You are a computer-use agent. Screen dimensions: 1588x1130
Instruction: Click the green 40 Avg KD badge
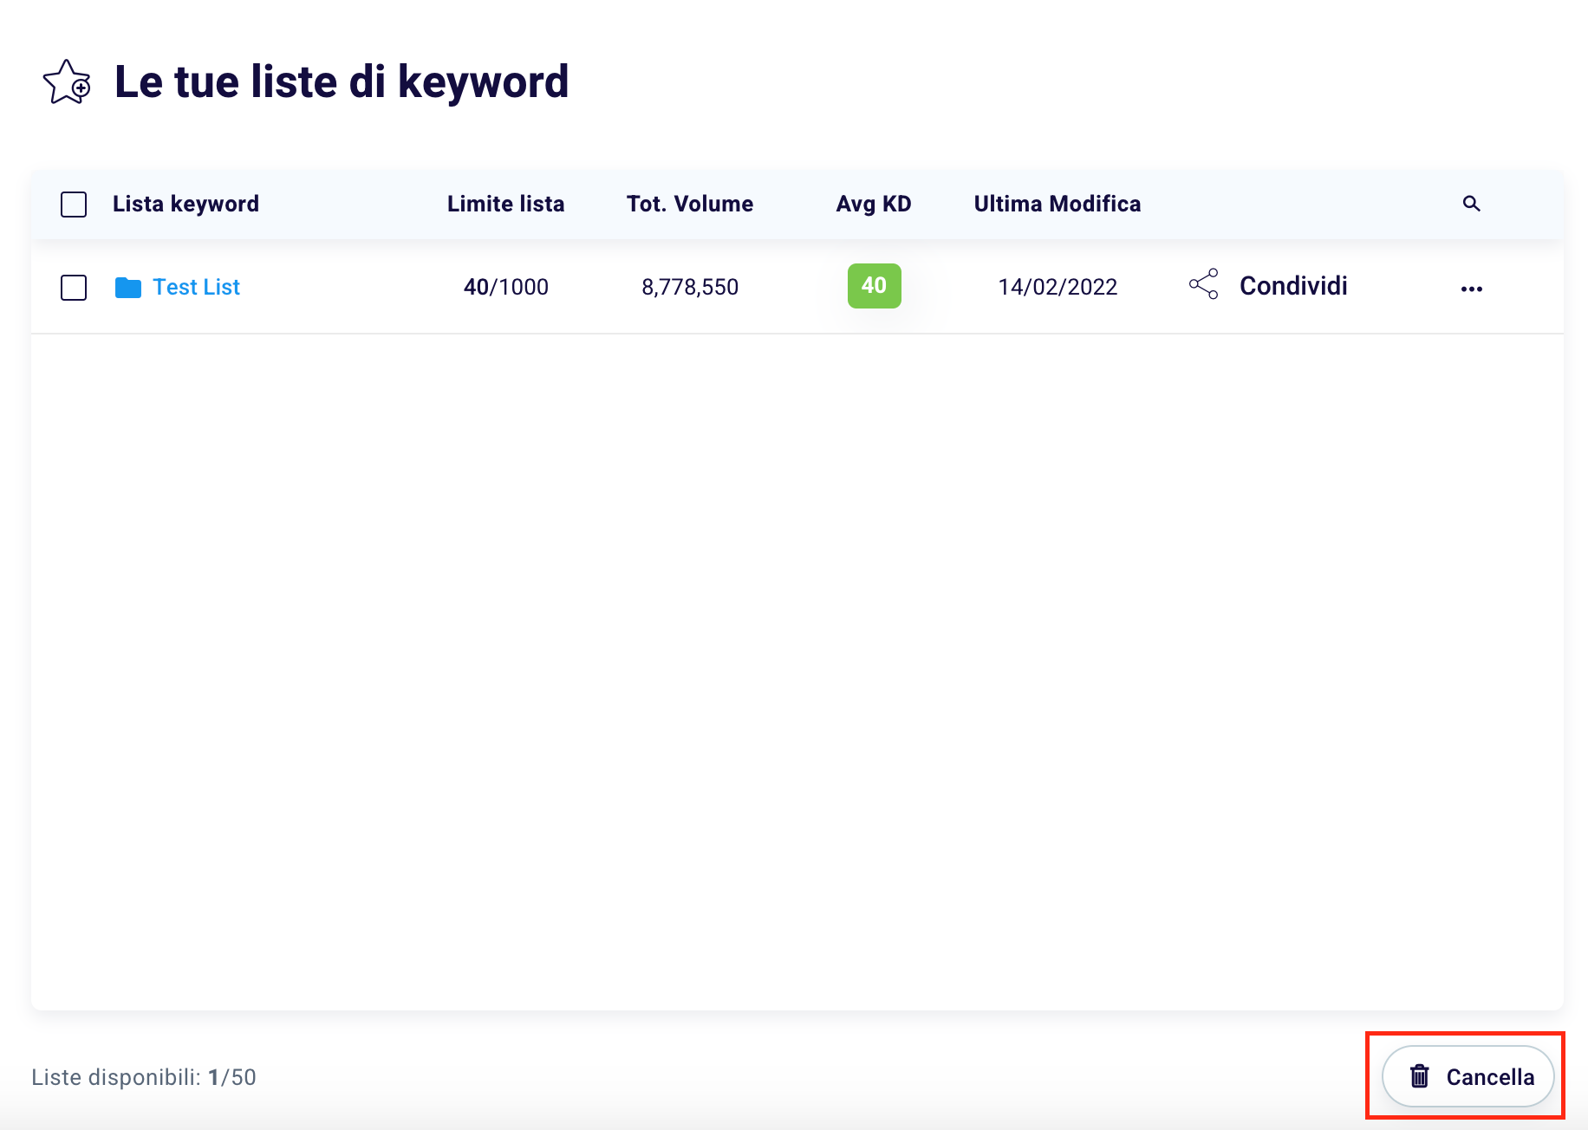[874, 286]
